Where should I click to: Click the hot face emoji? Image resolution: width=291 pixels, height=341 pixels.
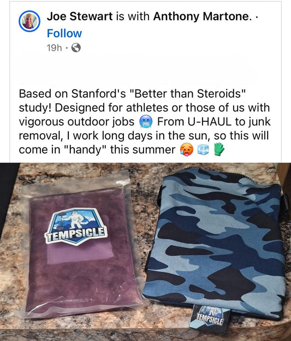[187, 150]
